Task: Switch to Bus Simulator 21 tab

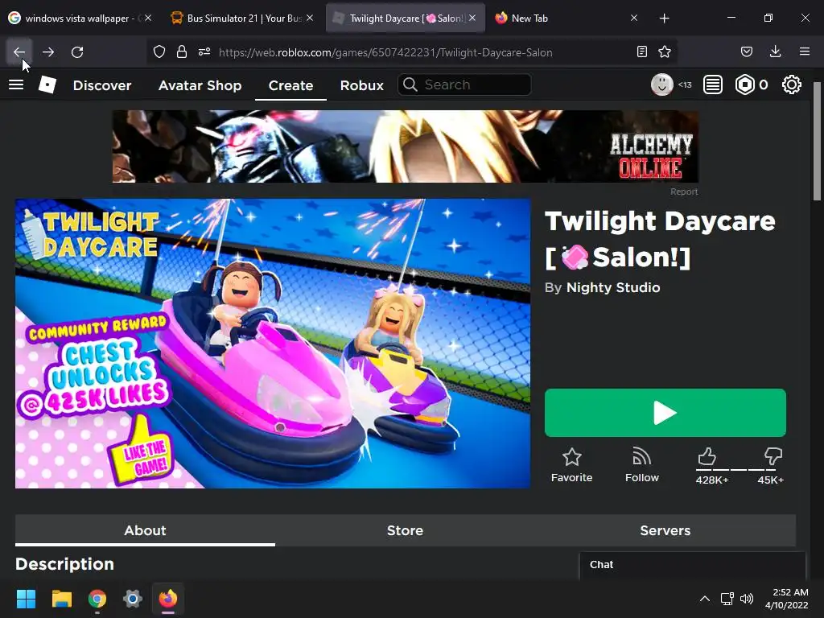Action: (x=241, y=19)
